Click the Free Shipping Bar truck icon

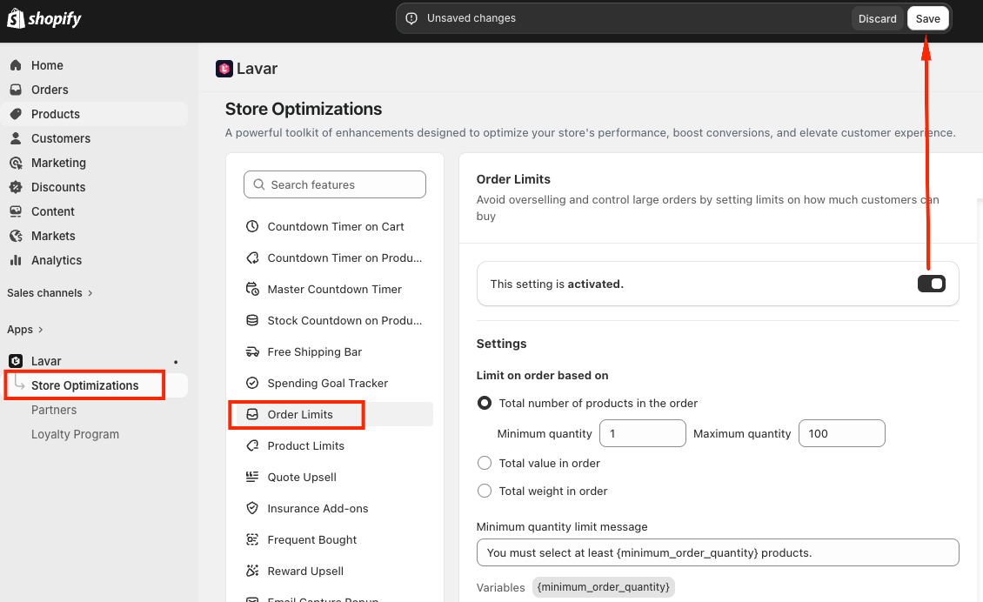coord(252,351)
